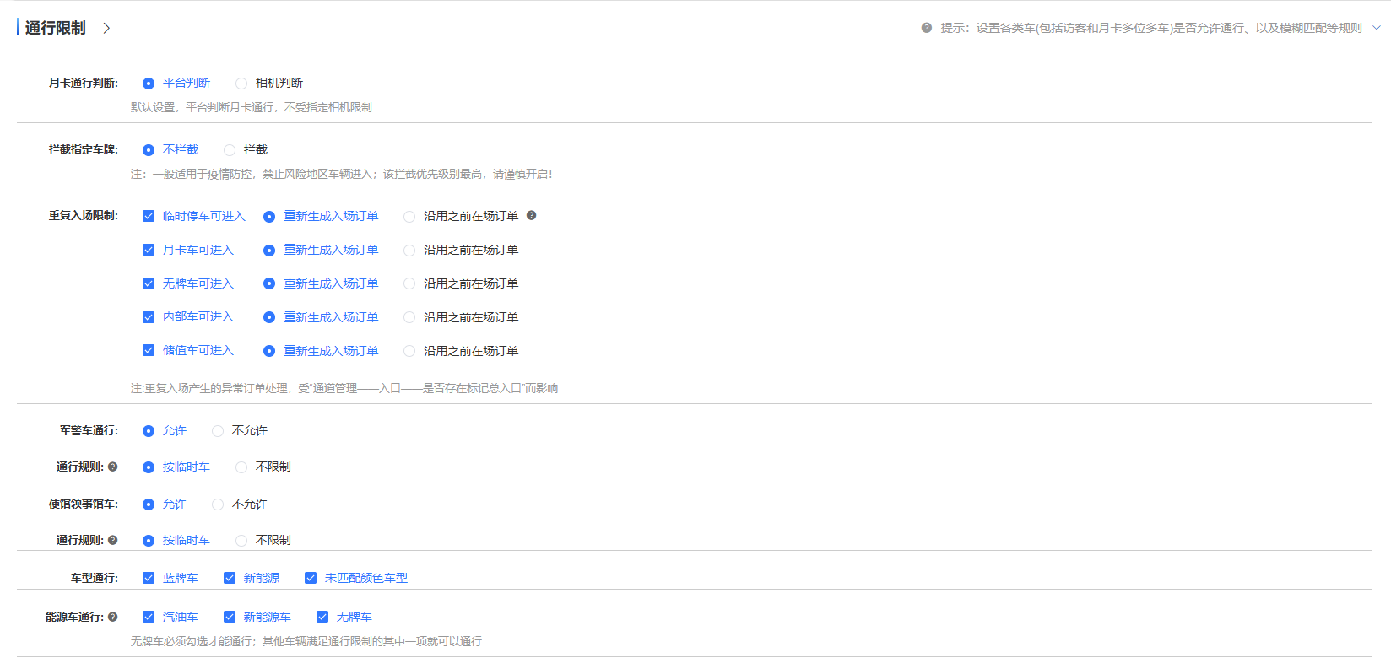Select 不允许 for 使馆领事馆车
Image resolution: width=1391 pixels, height=658 pixels.
pos(218,504)
